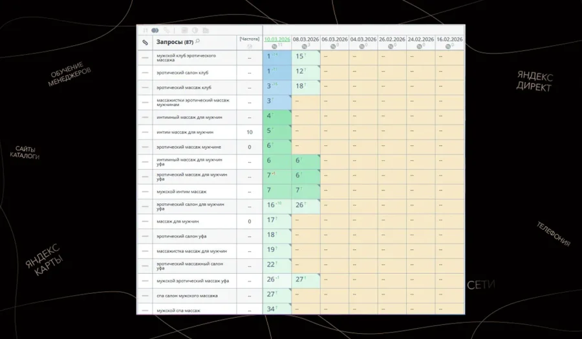Click the dash icon left of 'интим массаж для мужчин'
The image size is (582, 339).
pos(145,132)
